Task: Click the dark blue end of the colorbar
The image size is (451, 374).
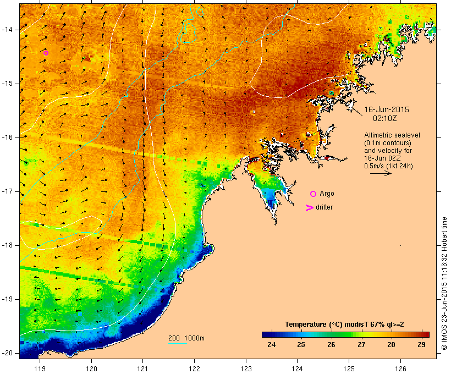Action: click(x=266, y=334)
